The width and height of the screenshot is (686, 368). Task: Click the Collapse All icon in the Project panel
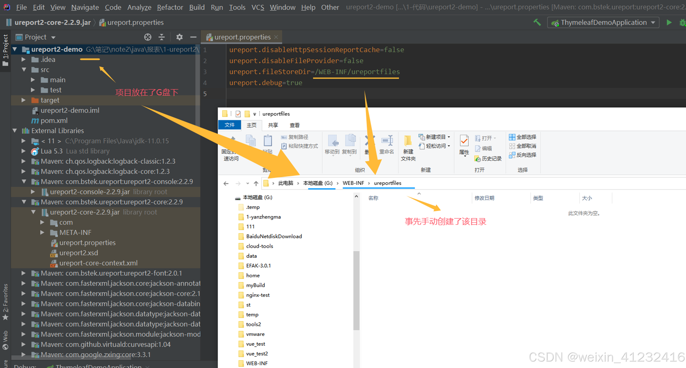(x=162, y=37)
